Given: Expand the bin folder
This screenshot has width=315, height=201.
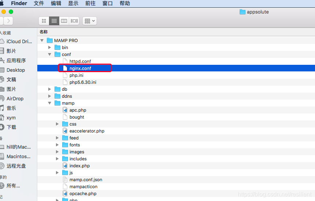Looking at the screenshot, I should (x=50, y=48).
